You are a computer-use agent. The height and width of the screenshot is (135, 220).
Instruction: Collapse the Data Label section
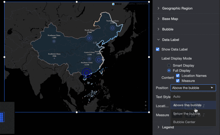click(170, 40)
